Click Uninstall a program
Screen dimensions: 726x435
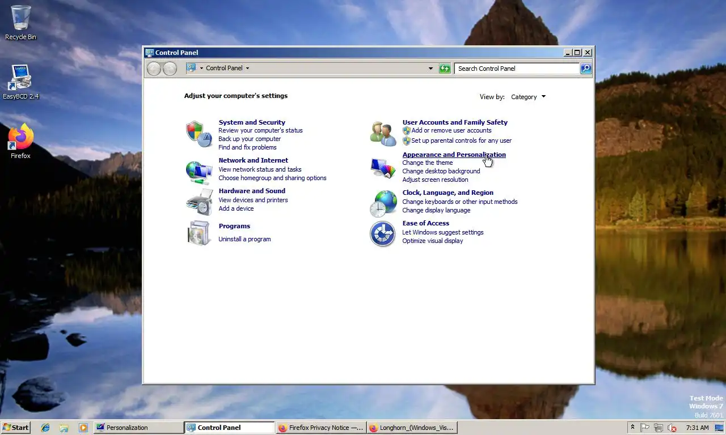click(x=244, y=239)
